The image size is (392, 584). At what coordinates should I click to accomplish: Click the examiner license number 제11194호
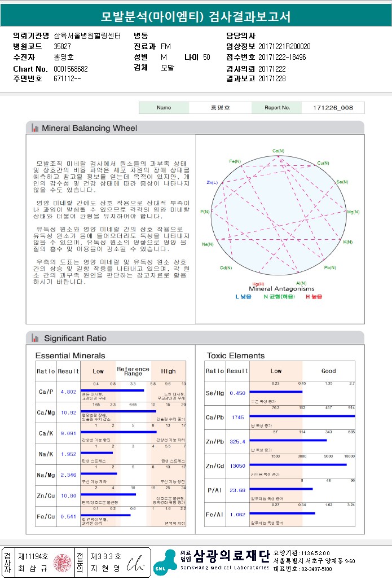pos(33,556)
